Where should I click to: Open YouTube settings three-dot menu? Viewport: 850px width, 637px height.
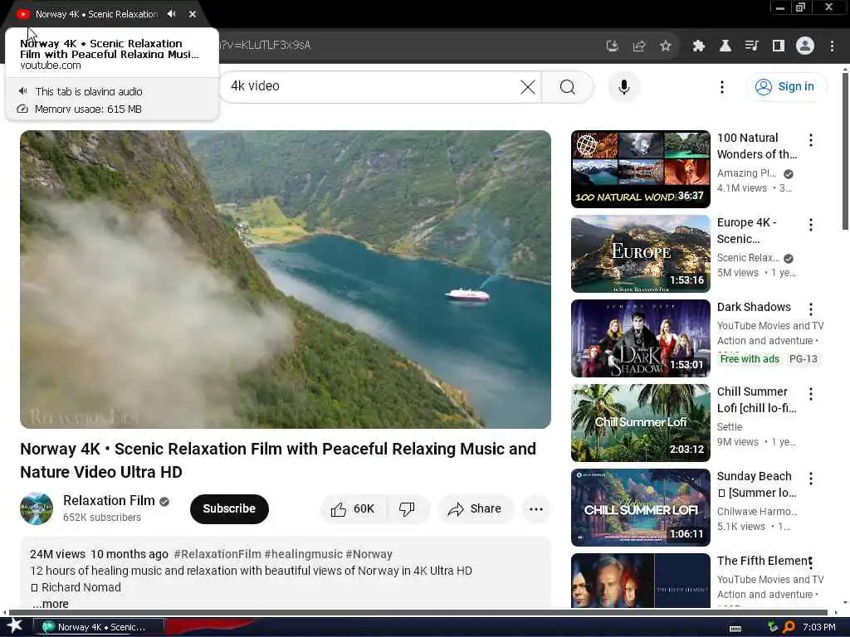pos(721,86)
